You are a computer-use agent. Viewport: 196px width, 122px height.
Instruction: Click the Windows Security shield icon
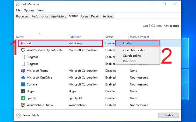23,50
